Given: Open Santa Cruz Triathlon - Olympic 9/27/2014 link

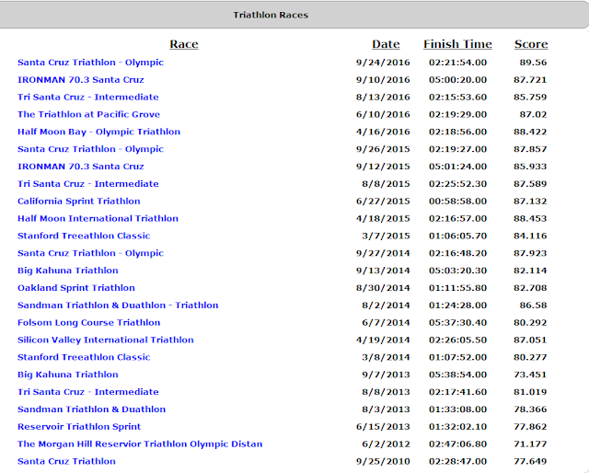Looking at the screenshot, I should pos(90,253).
